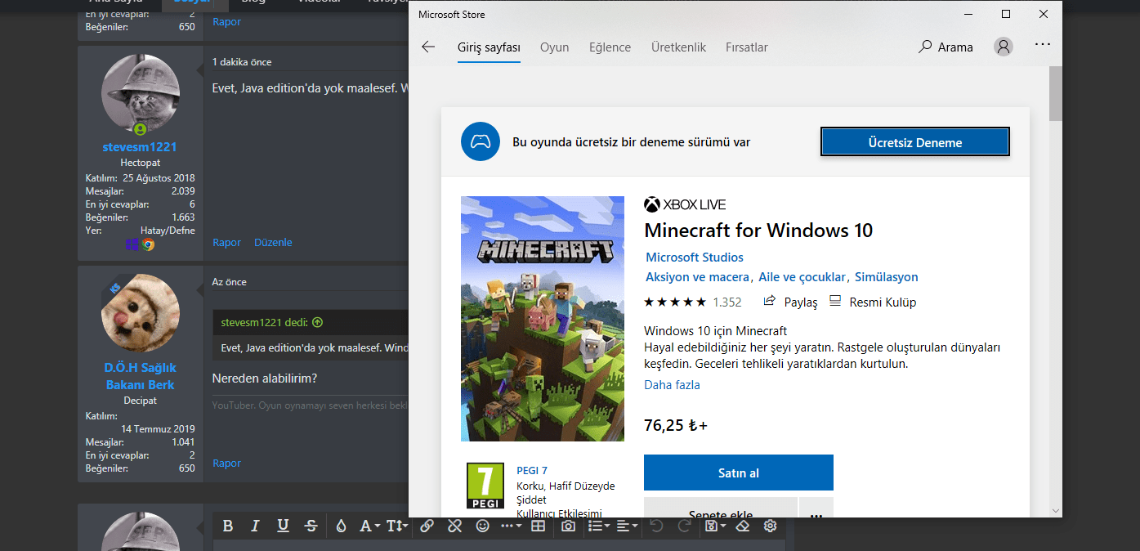Remove link with the unlink icon
1140x551 pixels.
454,526
